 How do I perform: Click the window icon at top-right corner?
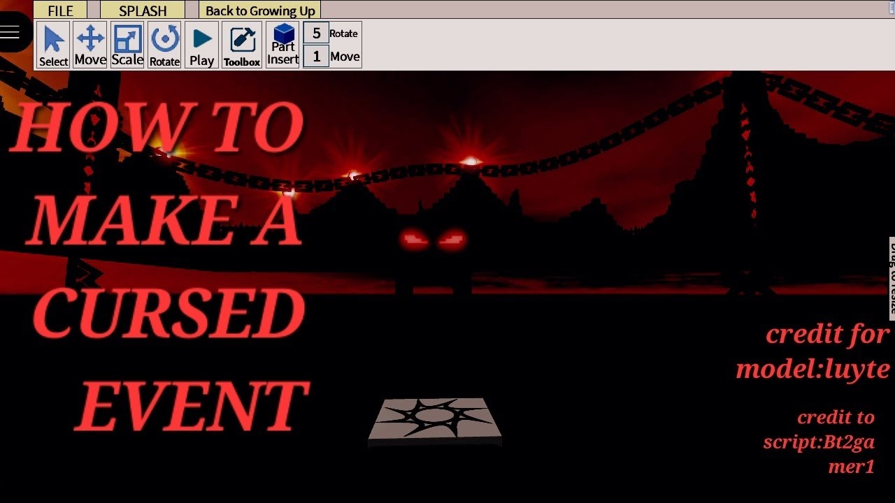click(x=891, y=8)
